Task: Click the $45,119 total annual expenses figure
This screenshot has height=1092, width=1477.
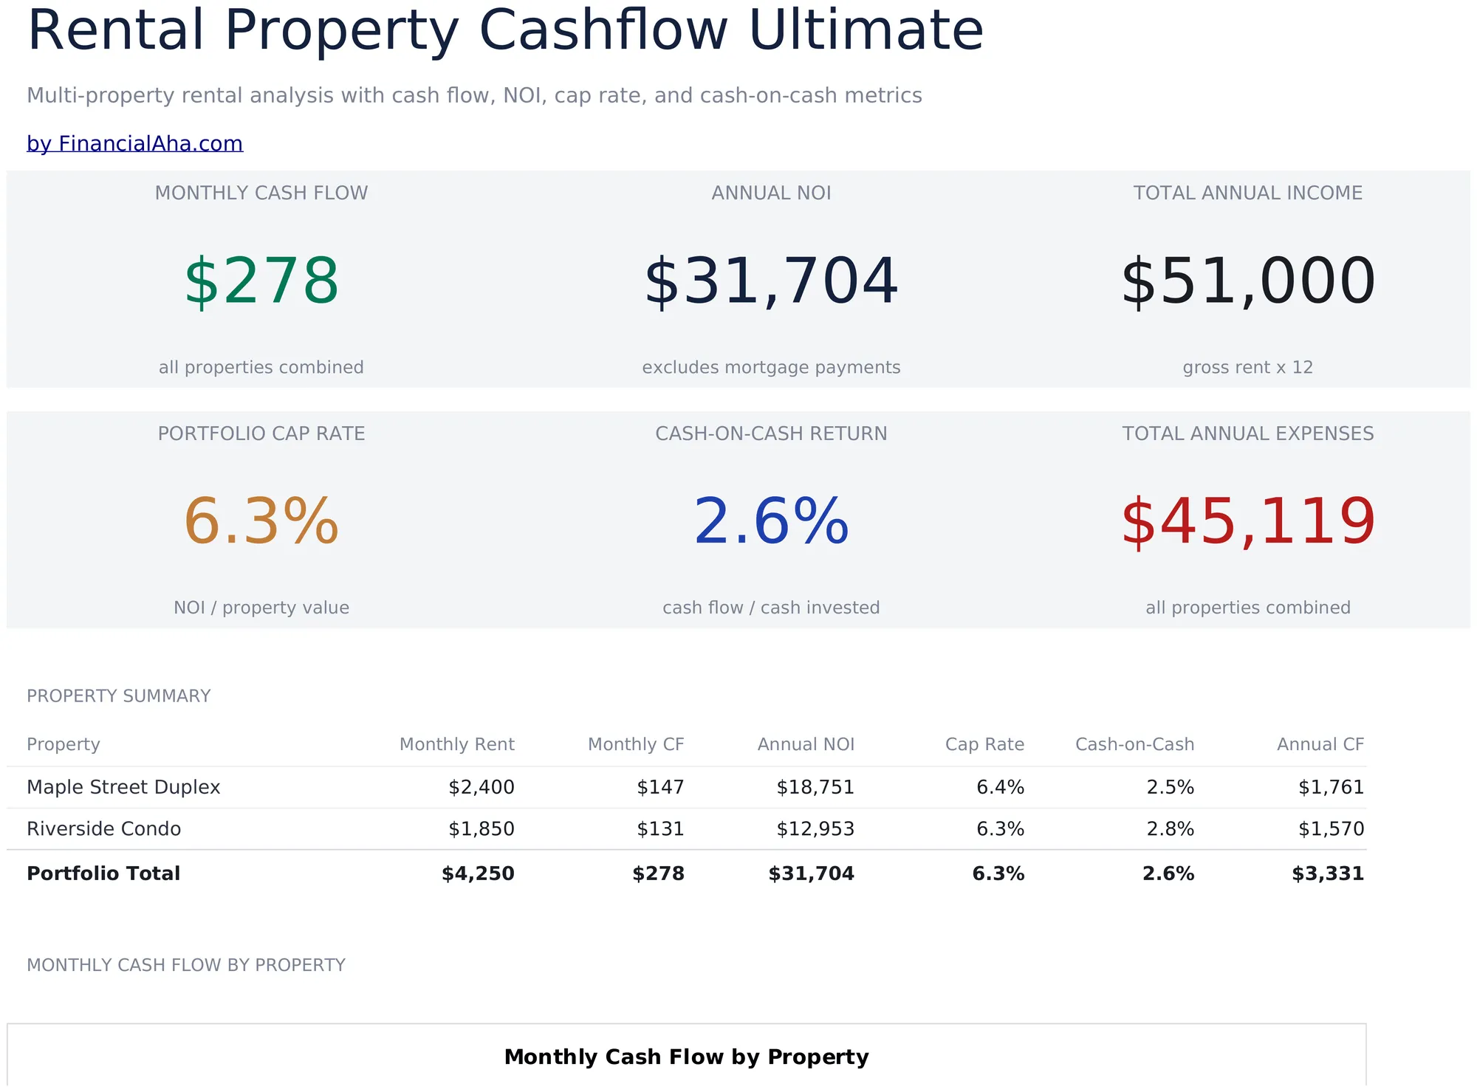Action: [1248, 521]
